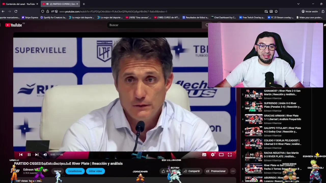The height and width of the screenshot is (183, 326).
Task: Open playlist video SUFRIENDO Unión 0-0 River Plate
Action: tap(273, 107)
